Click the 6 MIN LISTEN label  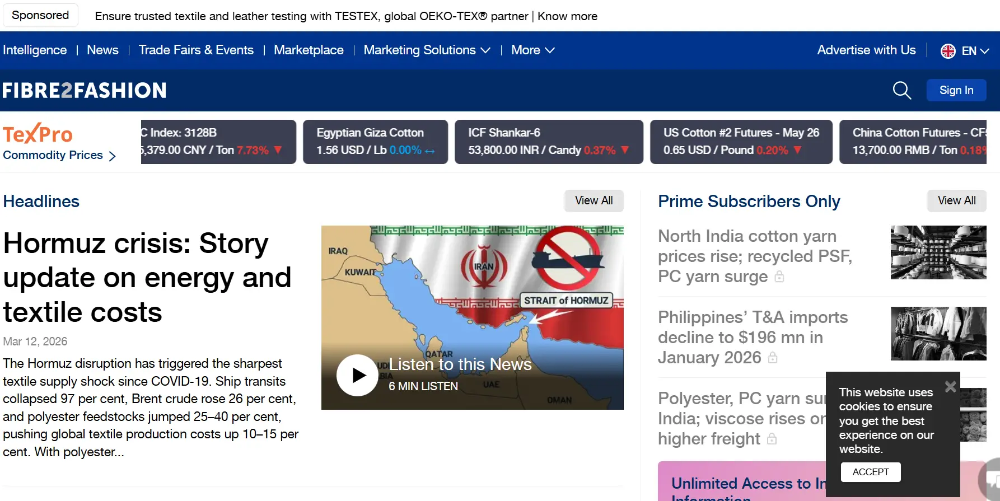[x=423, y=386]
